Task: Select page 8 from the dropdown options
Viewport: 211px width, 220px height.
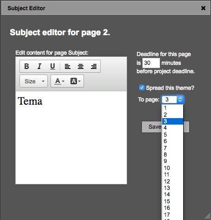Action: tap(173, 155)
